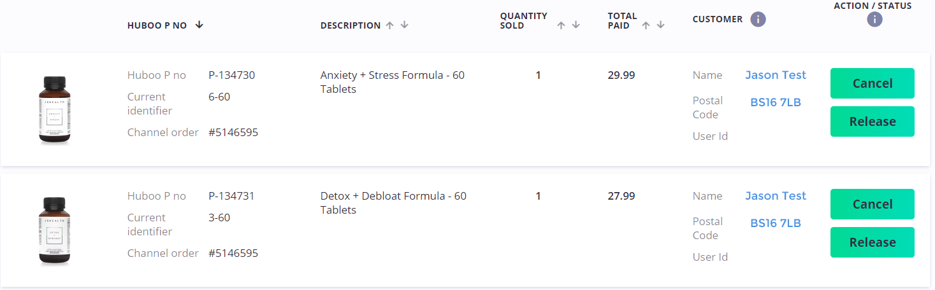
Task: Sort Quantity Sold descending arrow
Action: tap(576, 25)
